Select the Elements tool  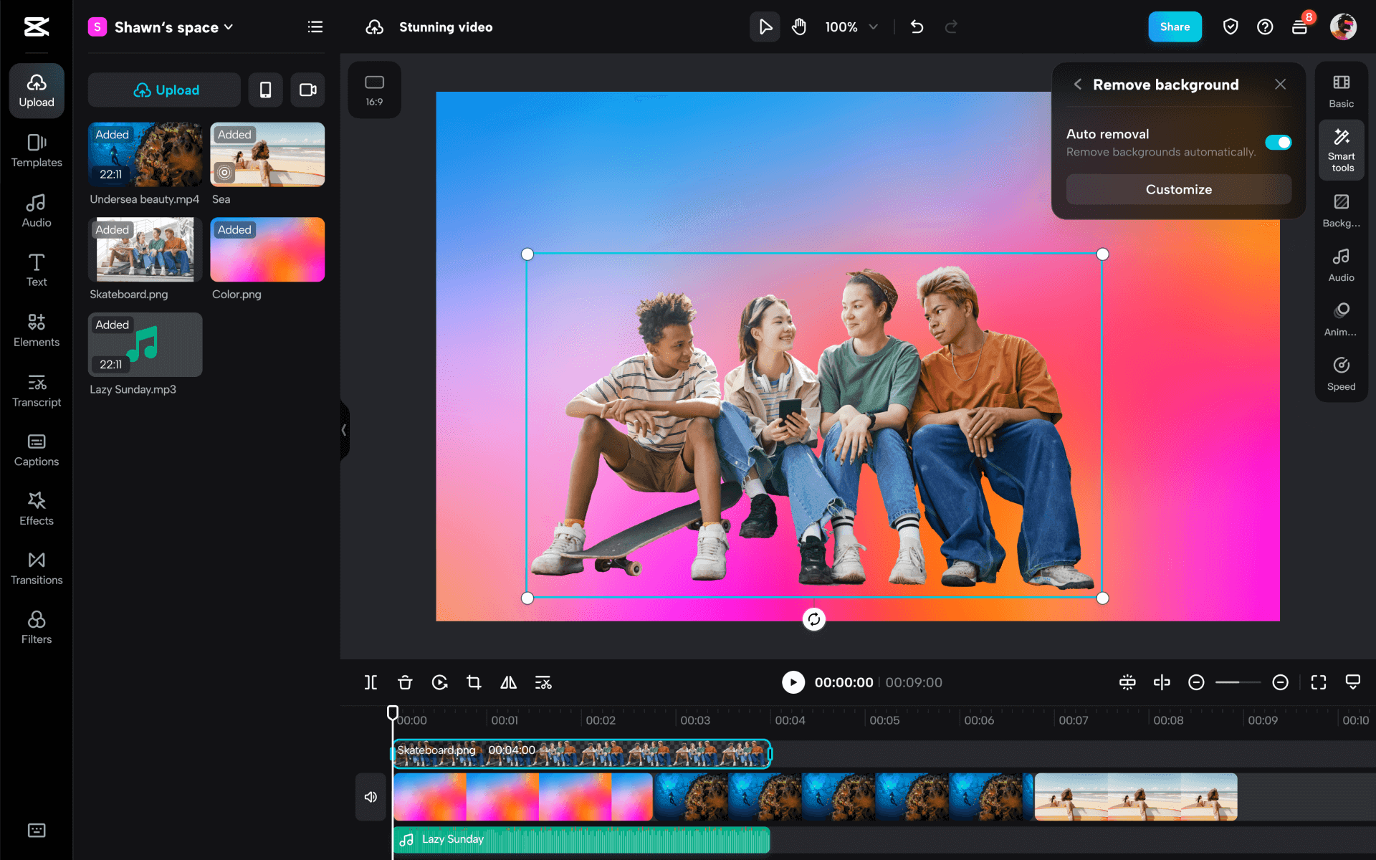36,329
